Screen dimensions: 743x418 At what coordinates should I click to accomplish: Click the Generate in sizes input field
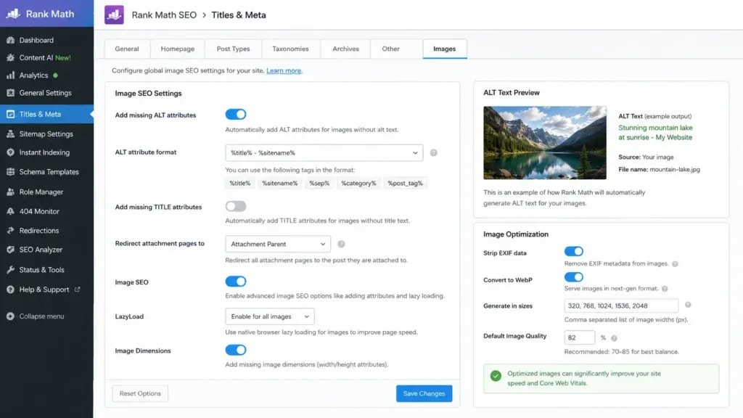click(621, 306)
